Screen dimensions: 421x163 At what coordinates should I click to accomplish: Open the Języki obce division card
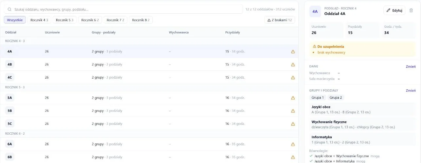(362, 110)
